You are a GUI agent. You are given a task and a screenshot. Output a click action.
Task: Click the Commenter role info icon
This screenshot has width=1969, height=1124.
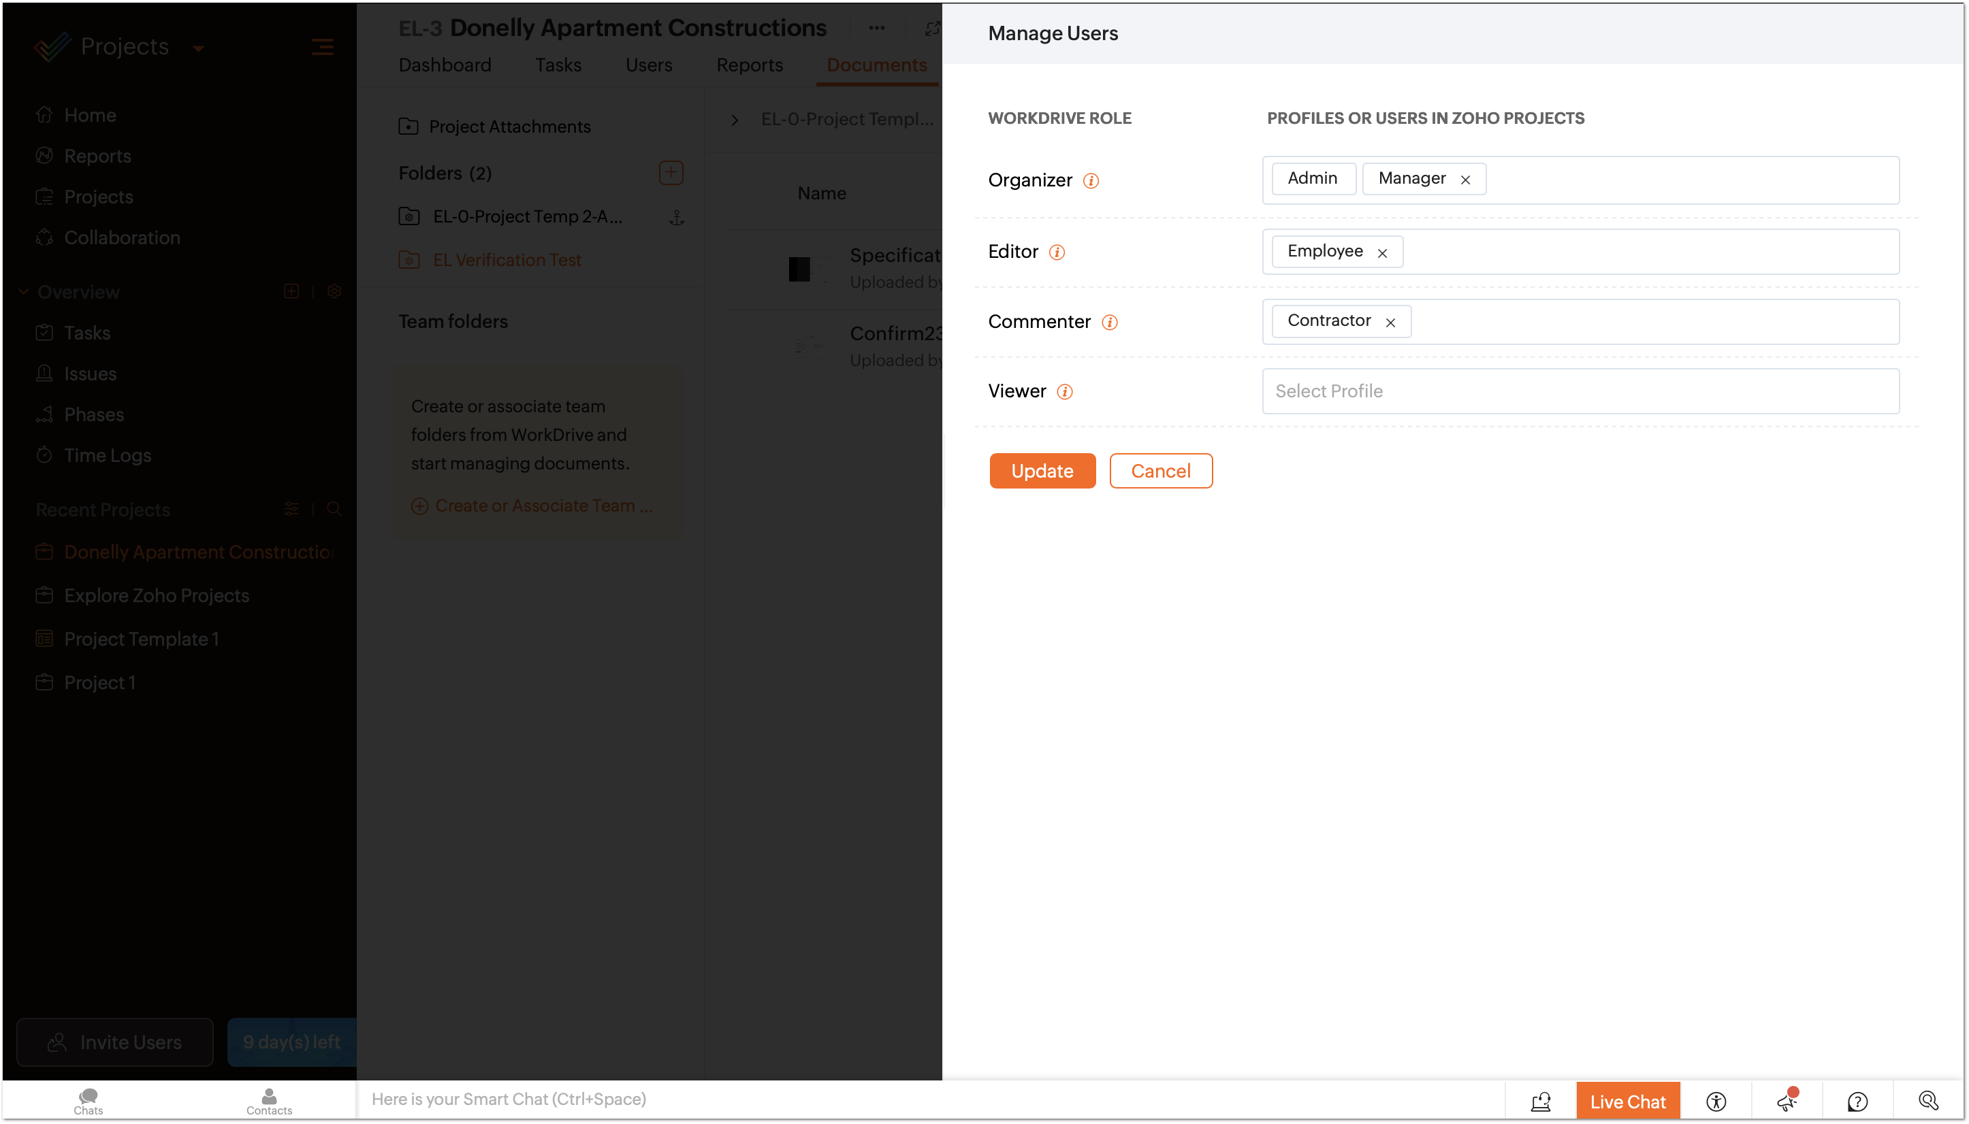(1109, 323)
